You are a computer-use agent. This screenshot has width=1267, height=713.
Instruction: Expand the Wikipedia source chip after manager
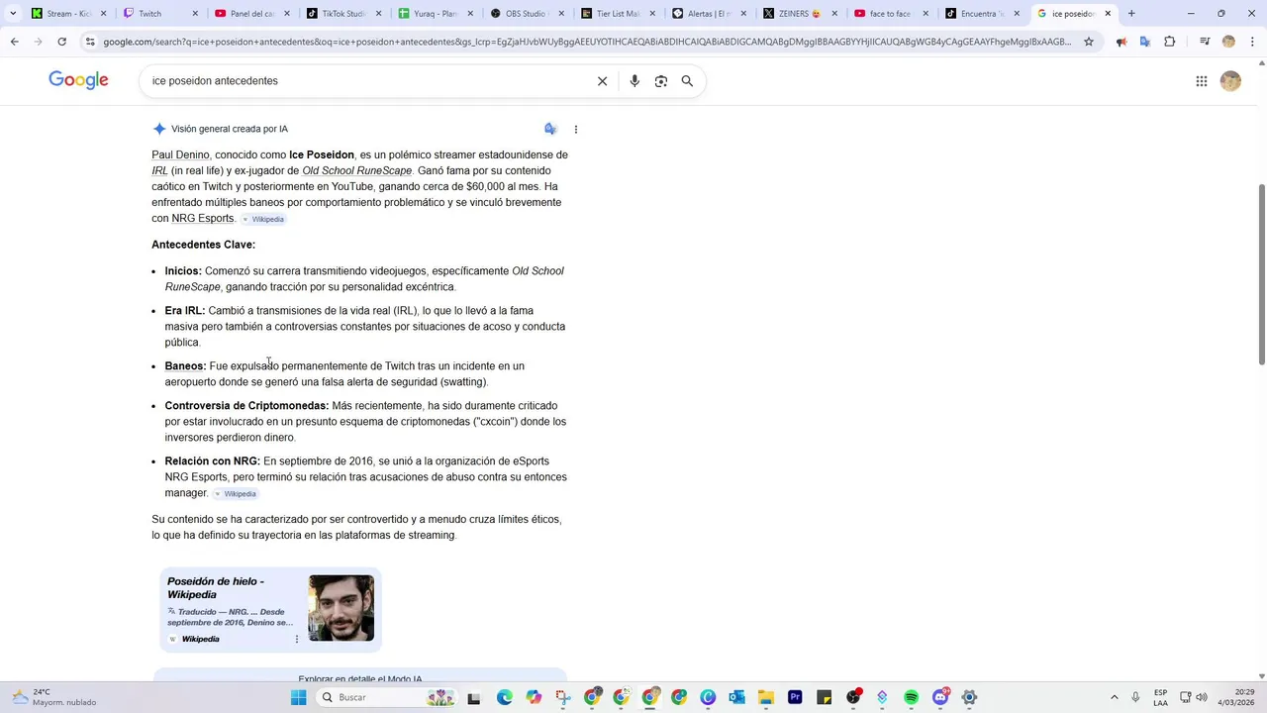tap(236, 493)
